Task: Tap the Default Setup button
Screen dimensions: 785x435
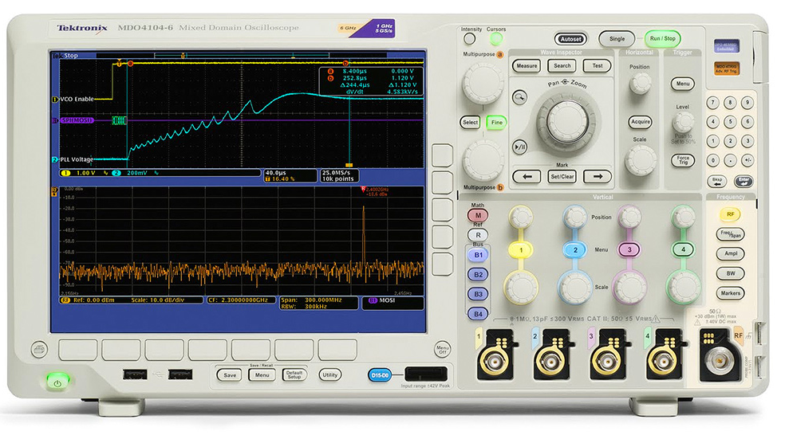Action: click(294, 375)
